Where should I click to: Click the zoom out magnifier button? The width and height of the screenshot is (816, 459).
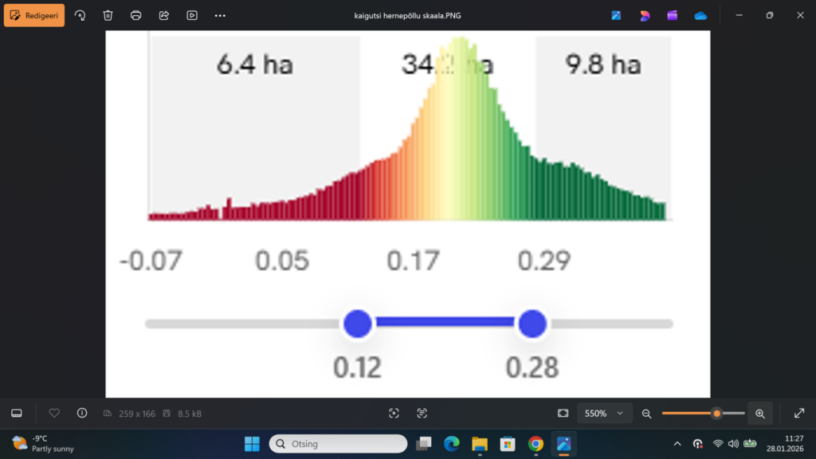pos(646,414)
